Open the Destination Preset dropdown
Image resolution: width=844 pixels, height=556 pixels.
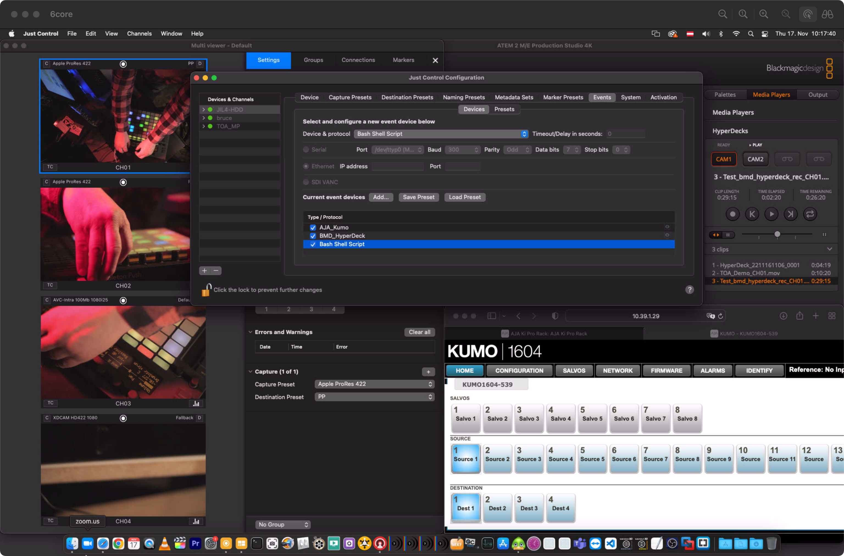(x=374, y=397)
